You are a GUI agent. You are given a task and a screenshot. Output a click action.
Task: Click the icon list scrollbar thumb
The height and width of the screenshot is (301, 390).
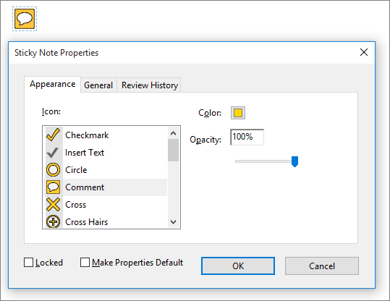[x=174, y=150]
